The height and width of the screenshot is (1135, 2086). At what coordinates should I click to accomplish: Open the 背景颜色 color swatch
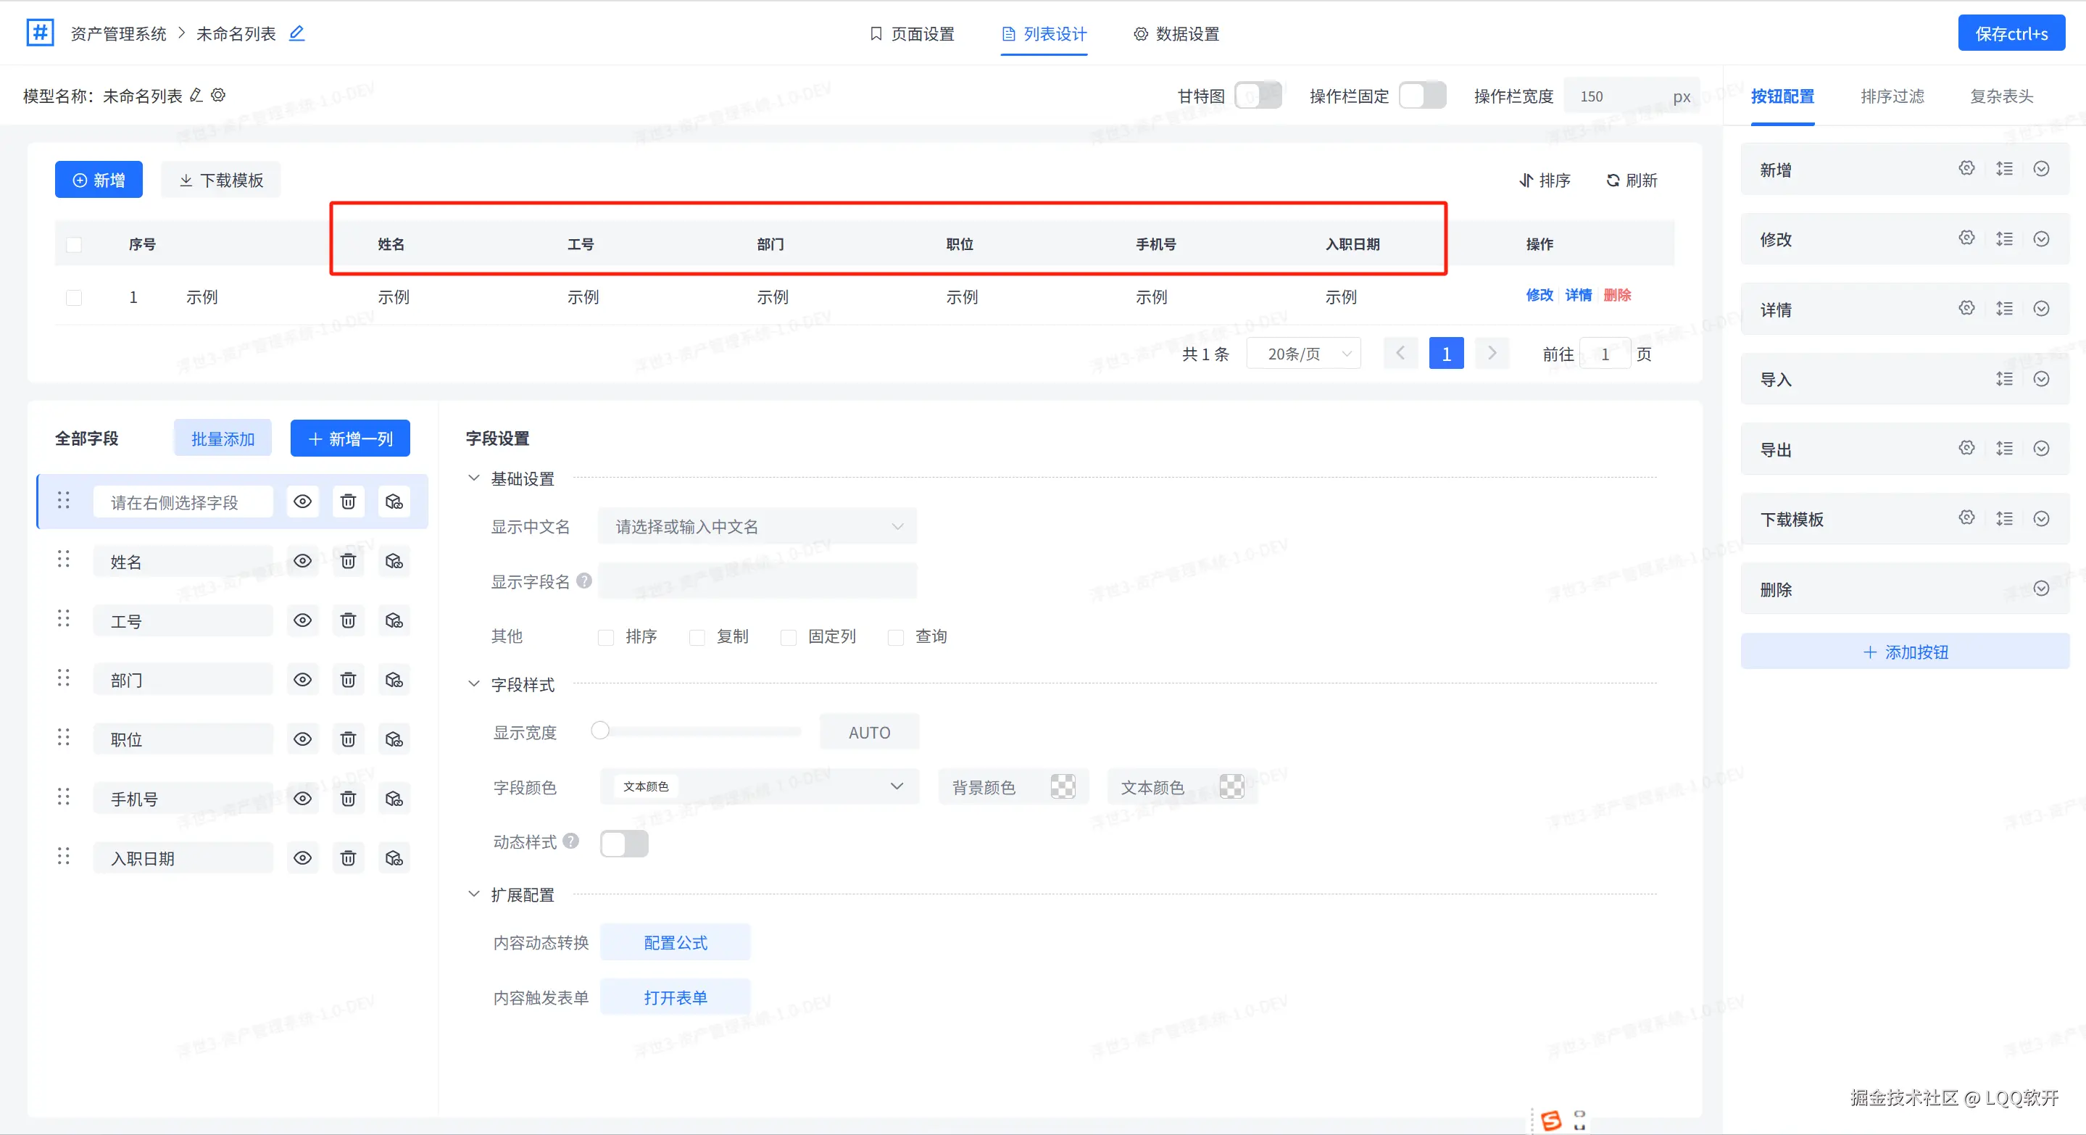coord(1063,787)
